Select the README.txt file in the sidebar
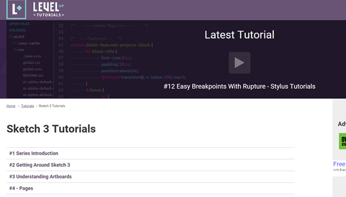The width and height of the screenshot is (346, 197). (33, 75)
